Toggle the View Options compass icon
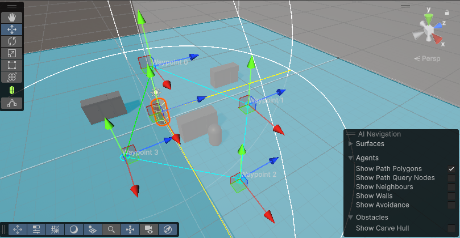Image resolution: width=460 pixels, height=238 pixels. point(168,229)
